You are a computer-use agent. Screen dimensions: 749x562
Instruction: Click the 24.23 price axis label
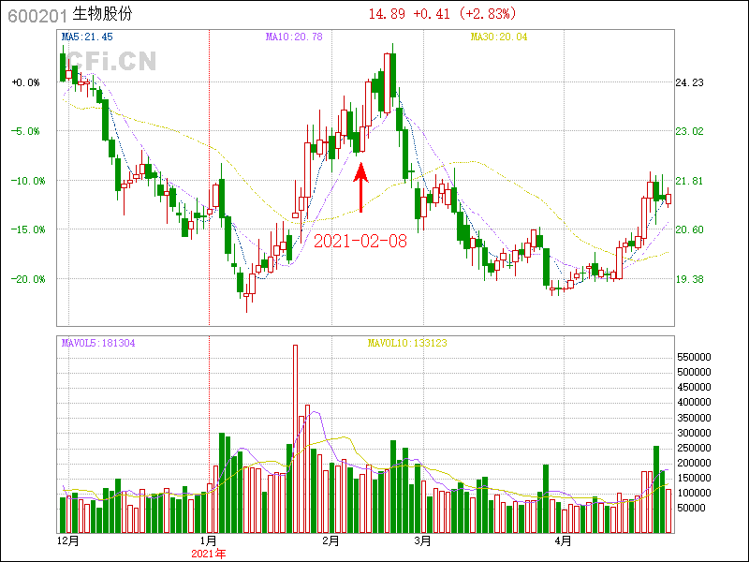point(690,82)
